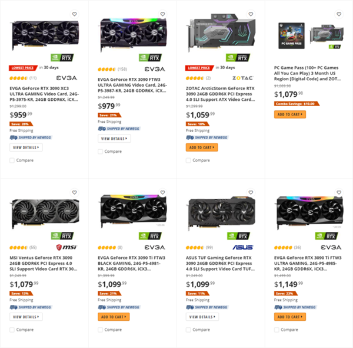The width and height of the screenshot is (353, 348).
Task: Click the MSI brand logo
Action: 66,247
